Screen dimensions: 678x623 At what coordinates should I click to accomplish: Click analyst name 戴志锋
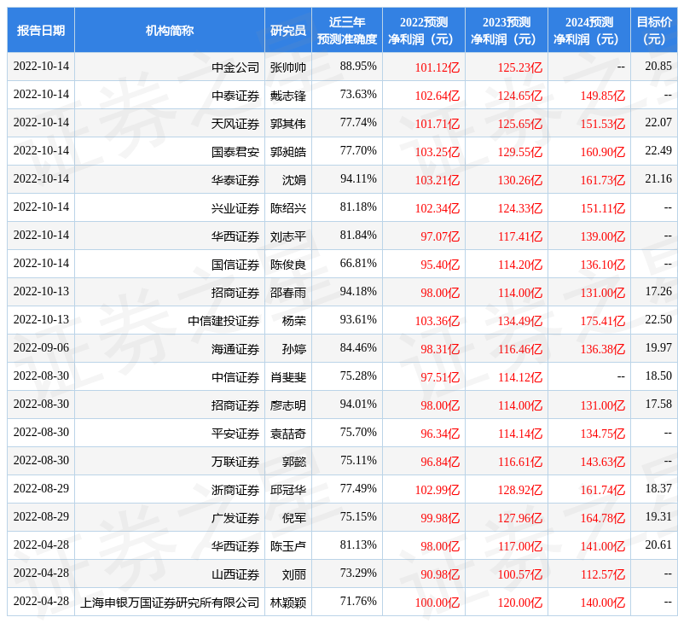(288, 96)
